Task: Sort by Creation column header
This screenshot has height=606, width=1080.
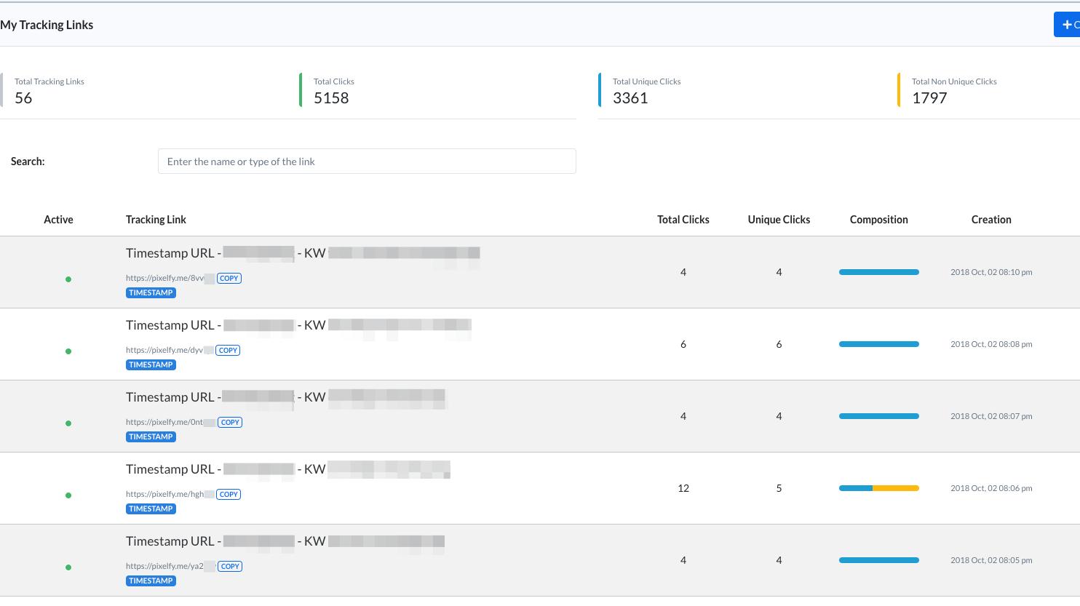Action: (x=991, y=220)
